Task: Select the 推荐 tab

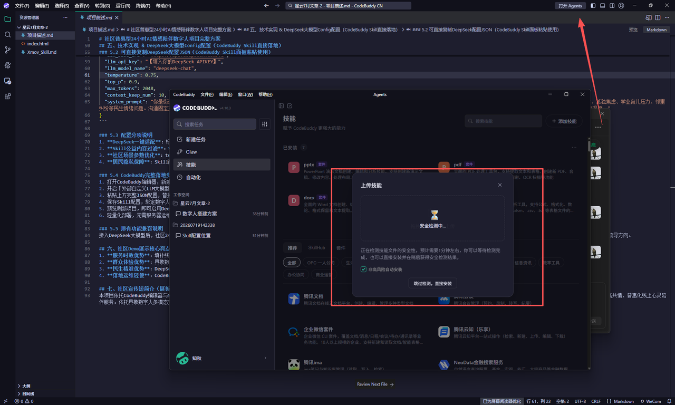Action: coord(292,247)
